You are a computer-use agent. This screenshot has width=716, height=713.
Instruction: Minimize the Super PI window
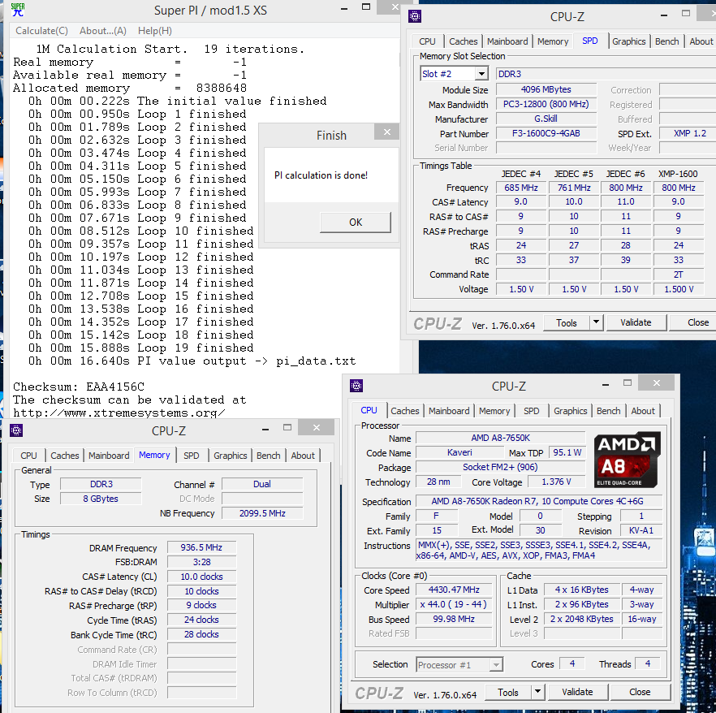[x=345, y=8]
